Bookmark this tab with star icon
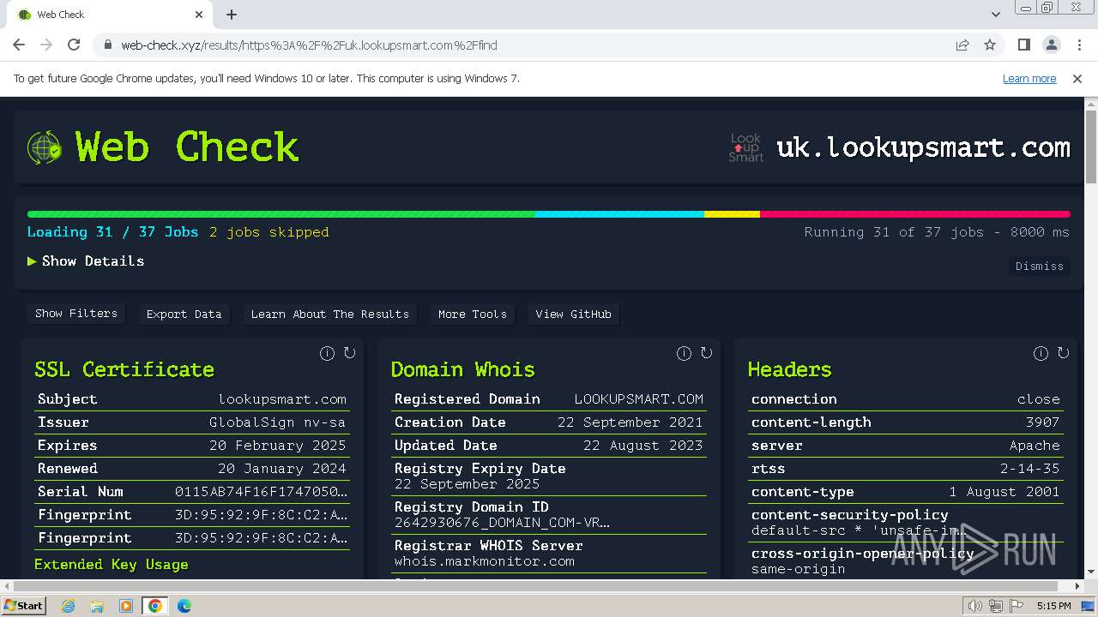The width and height of the screenshot is (1098, 617). [x=990, y=45]
